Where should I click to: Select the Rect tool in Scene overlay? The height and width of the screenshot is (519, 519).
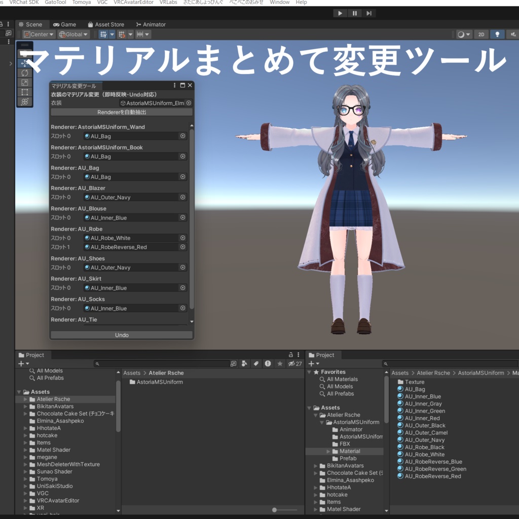[24, 92]
